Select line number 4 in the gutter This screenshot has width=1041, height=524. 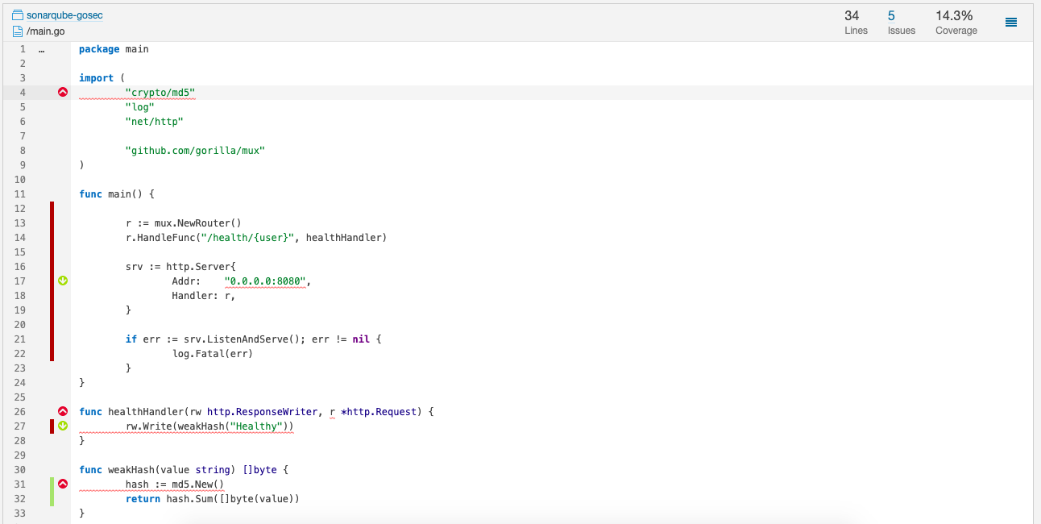pyautogui.click(x=22, y=92)
